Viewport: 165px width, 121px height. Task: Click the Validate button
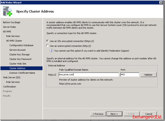[148, 75]
